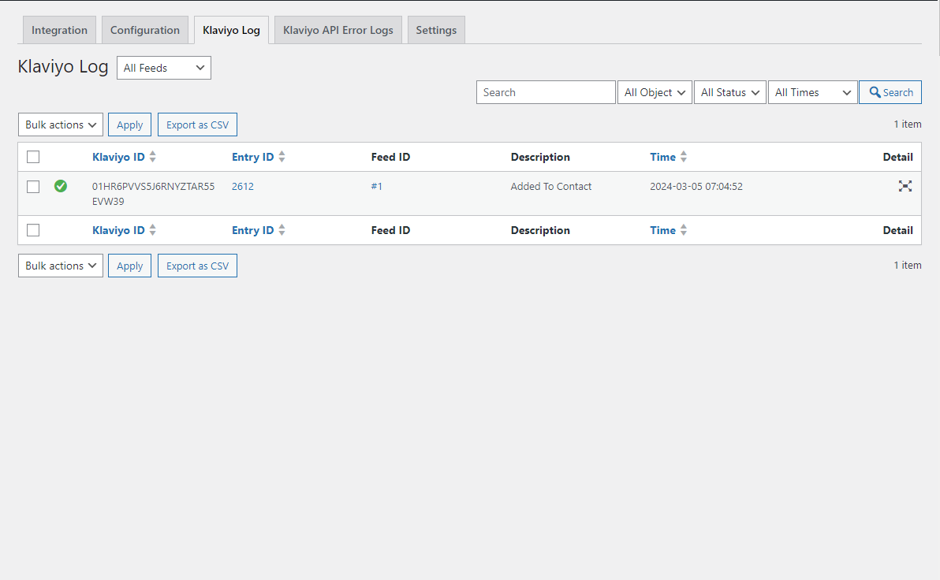This screenshot has width=940, height=580.
Task: Switch to the Integration tab
Action: [x=59, y=30]
